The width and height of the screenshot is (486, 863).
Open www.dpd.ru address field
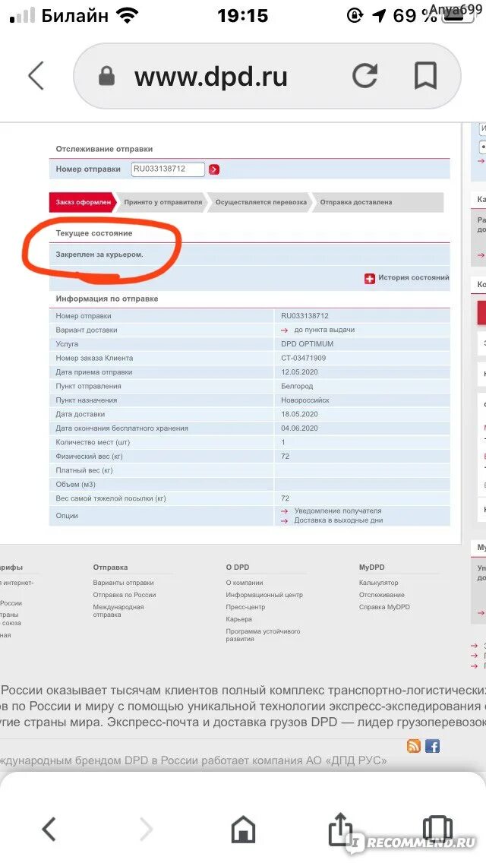(267, 76)
